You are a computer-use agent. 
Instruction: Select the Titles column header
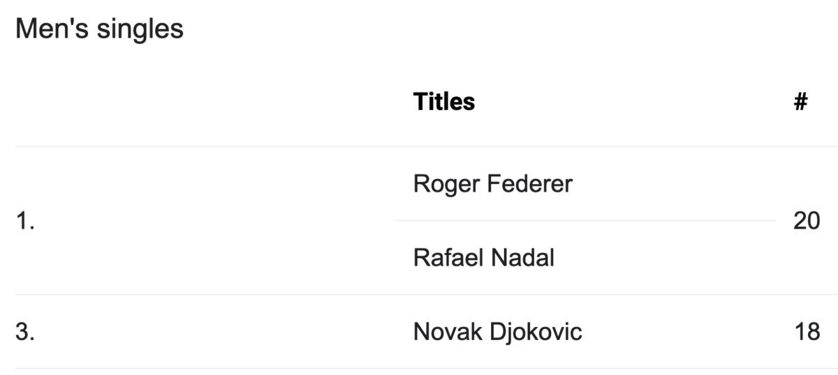pyautogui.click(x=444, y=102)
